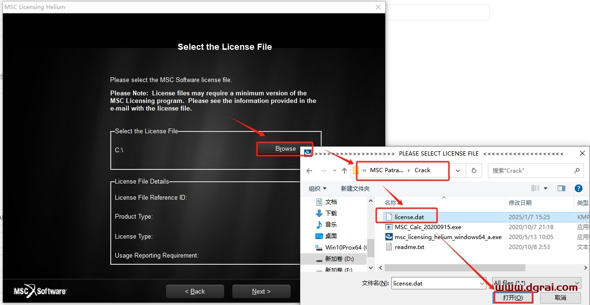Click the file list horizontal scrollbar
This screenshot has height=305, width=590.
point(454,268)
